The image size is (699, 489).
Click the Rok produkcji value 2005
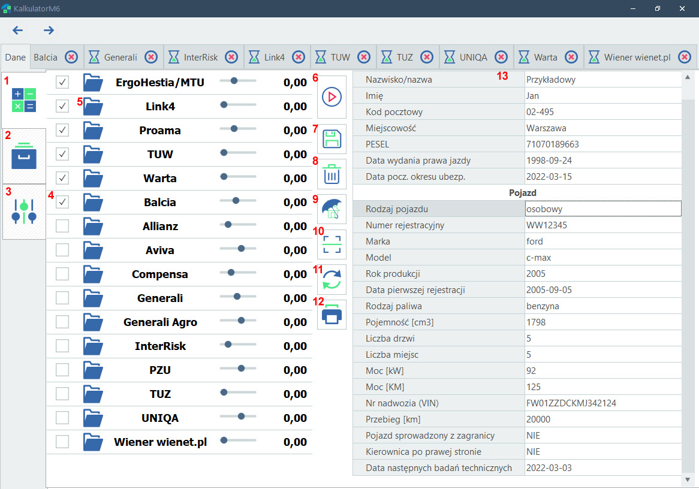[x=603, y=274]
